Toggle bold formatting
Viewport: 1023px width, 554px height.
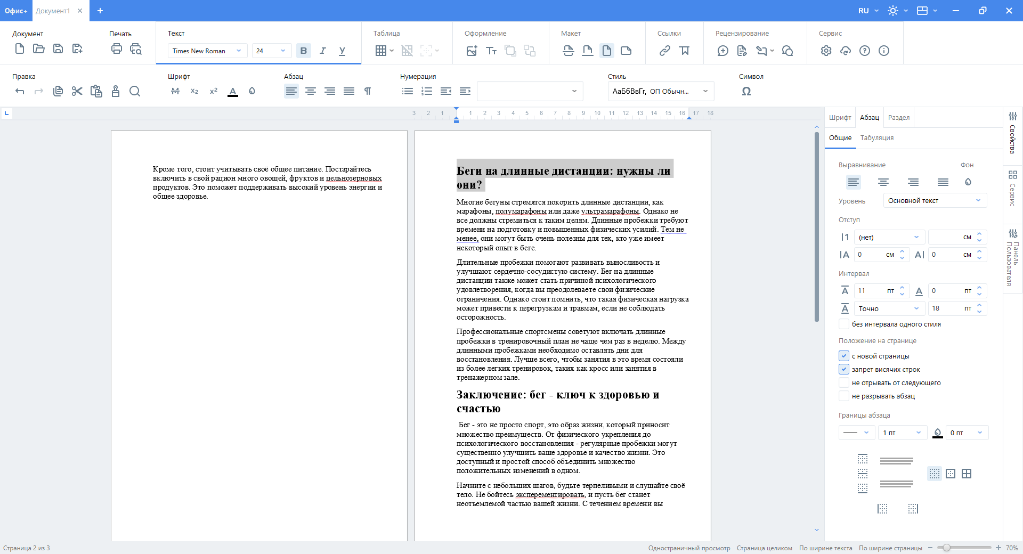(303, 51)
